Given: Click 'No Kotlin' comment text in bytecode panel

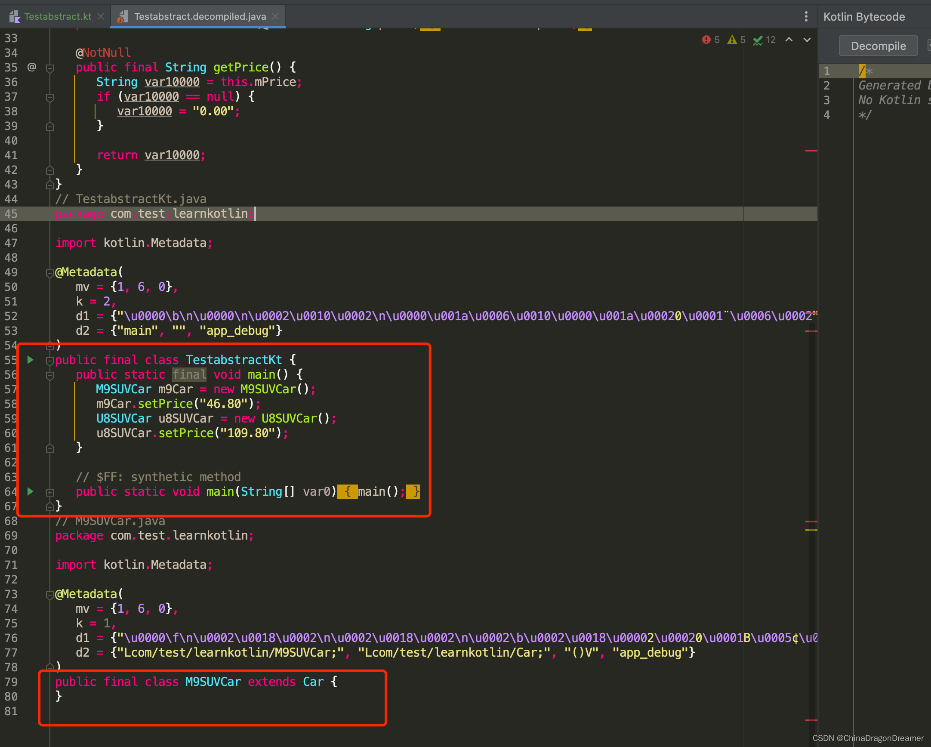Looking at the screenshot, I should coord(890,100).
